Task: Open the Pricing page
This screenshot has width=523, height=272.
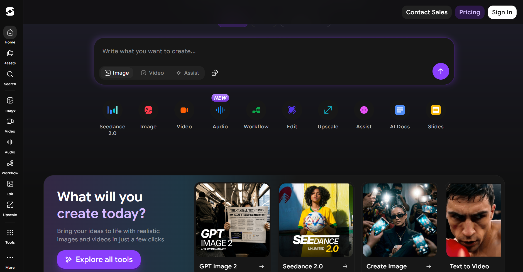Action: point(470,12)
